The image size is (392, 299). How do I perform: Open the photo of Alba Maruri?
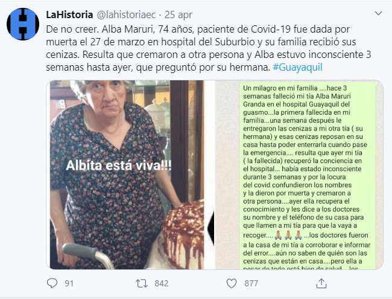[127, 175]
